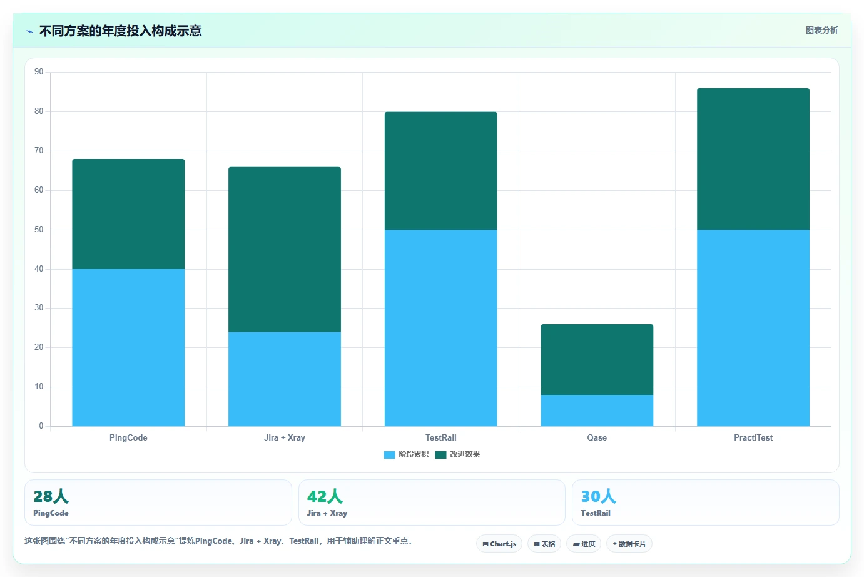Click the dark green PractiTest bar segment

click(x=753, y=159)
